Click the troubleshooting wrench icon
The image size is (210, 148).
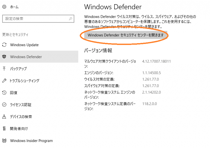(4, 81)
